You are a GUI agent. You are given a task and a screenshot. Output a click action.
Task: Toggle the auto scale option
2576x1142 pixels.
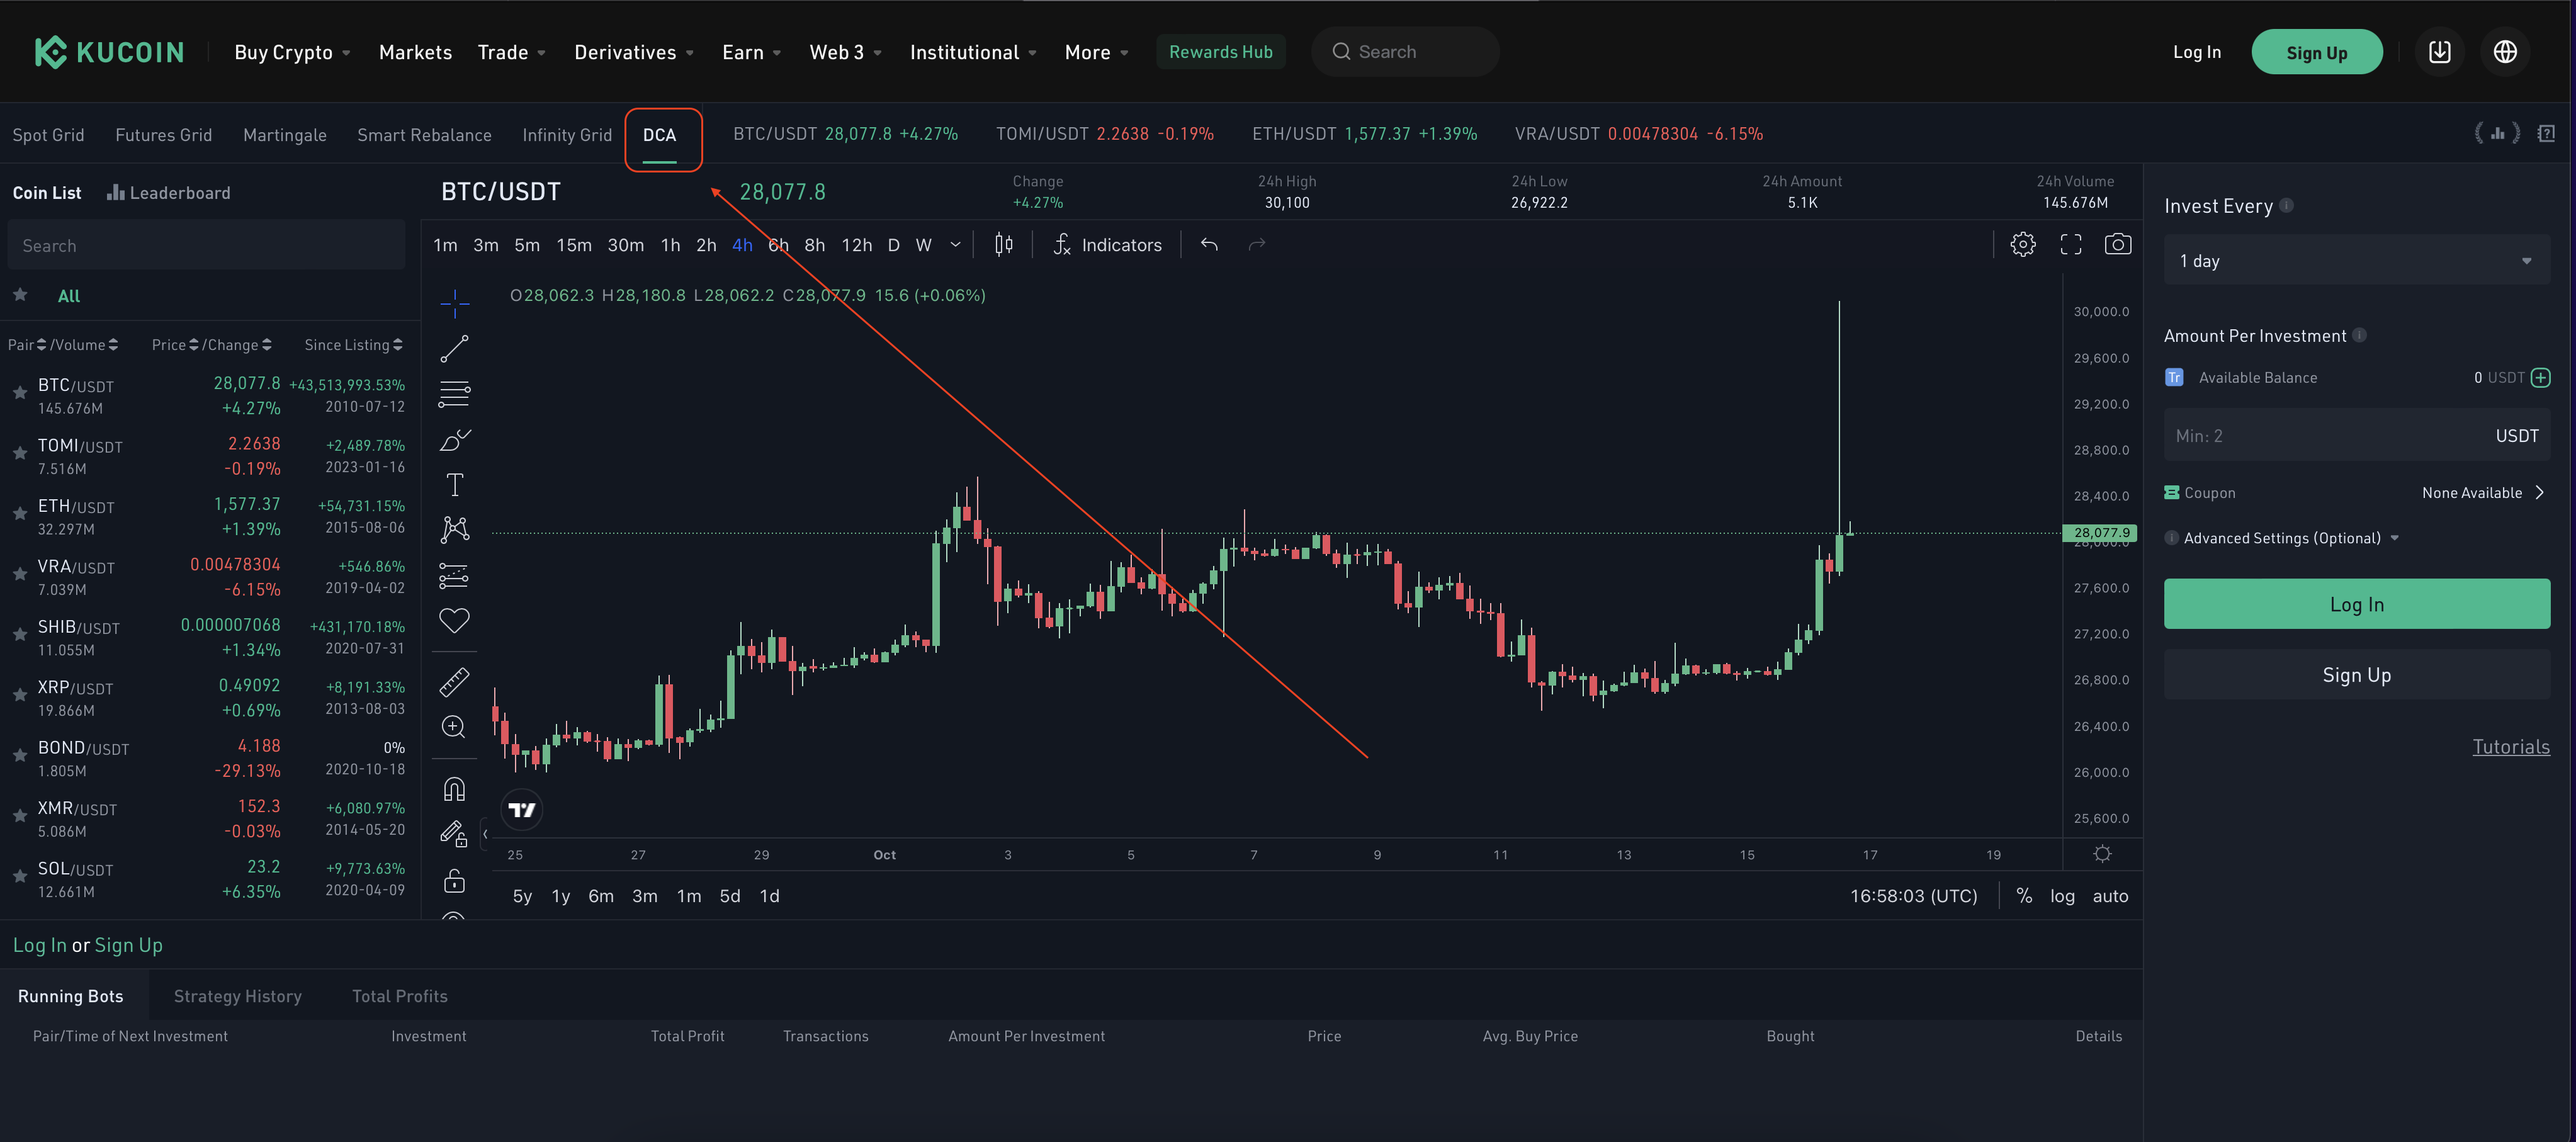pyautogui.click(x=2110, y=896)
